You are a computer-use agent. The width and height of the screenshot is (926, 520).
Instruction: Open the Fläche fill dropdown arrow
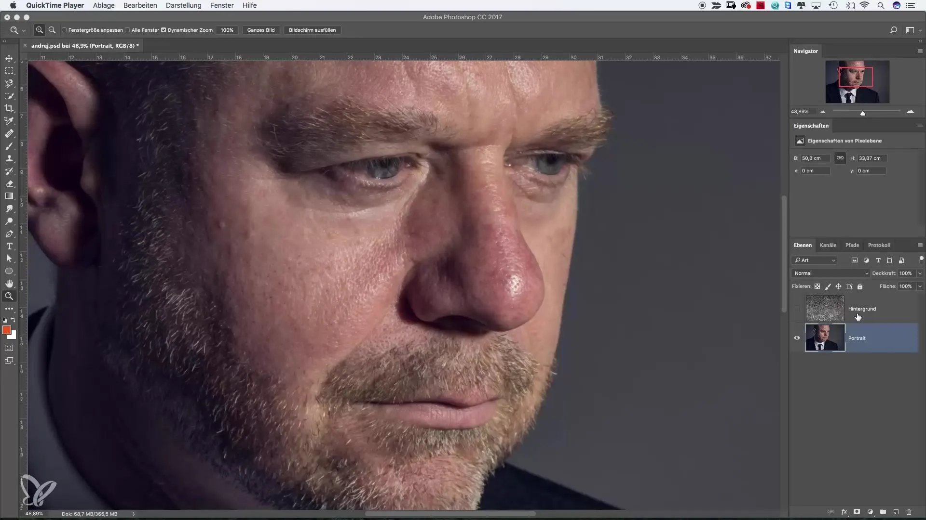(920, 286)
